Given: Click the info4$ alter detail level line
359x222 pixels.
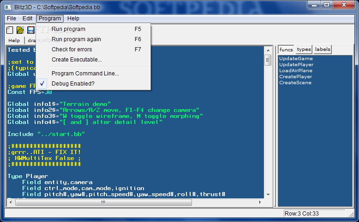Looking at the screenshot, I should point(85,122).
